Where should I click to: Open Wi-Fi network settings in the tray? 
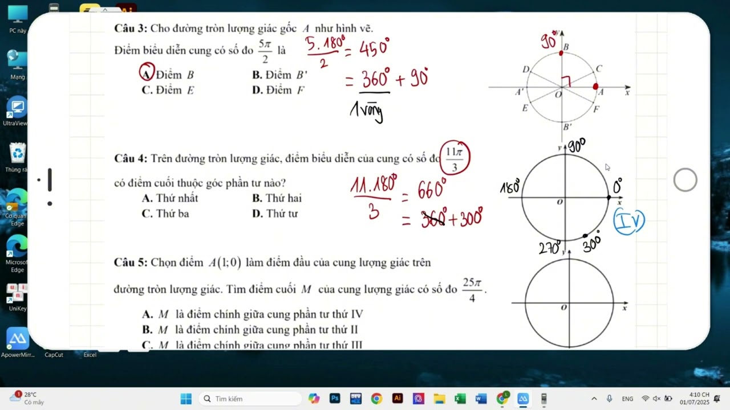(x=646, y=399)
